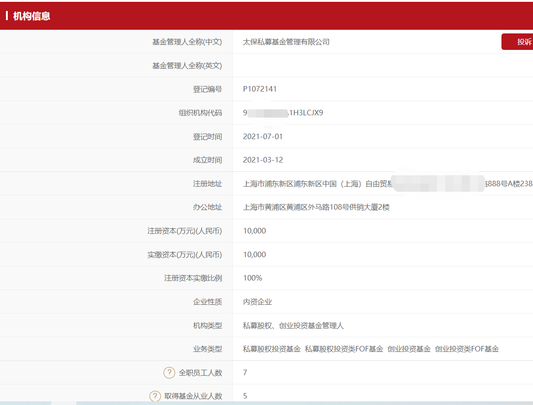Screen dimensions: 533x405
Task: Select the label 企业性质
Action: (x=208, y=302)
